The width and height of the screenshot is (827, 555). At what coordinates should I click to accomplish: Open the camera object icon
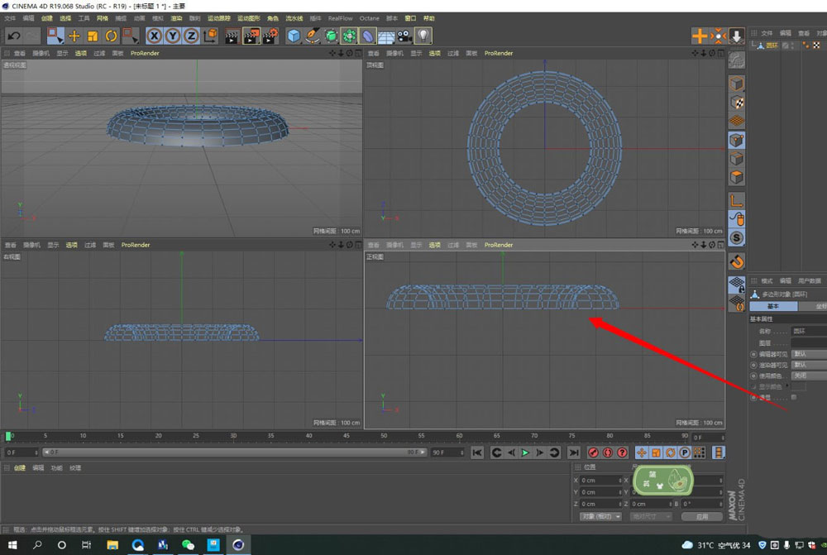[x=404, y=36]
